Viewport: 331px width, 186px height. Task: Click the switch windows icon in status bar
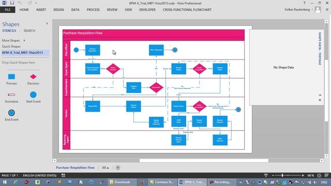(326, 175)
